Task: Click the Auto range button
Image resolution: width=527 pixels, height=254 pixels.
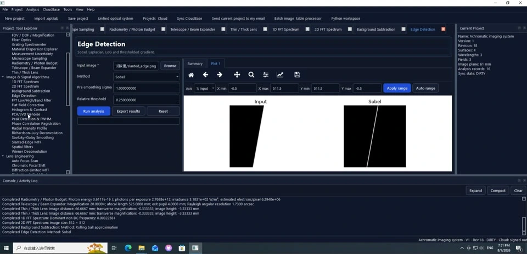Action: [x=425, y=89]
